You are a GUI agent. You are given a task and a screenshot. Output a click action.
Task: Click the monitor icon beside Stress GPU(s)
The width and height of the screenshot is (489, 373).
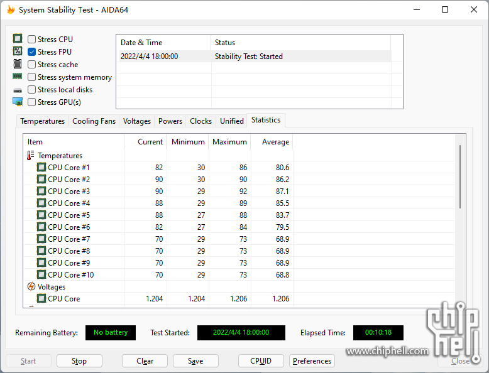pos(18,102)
